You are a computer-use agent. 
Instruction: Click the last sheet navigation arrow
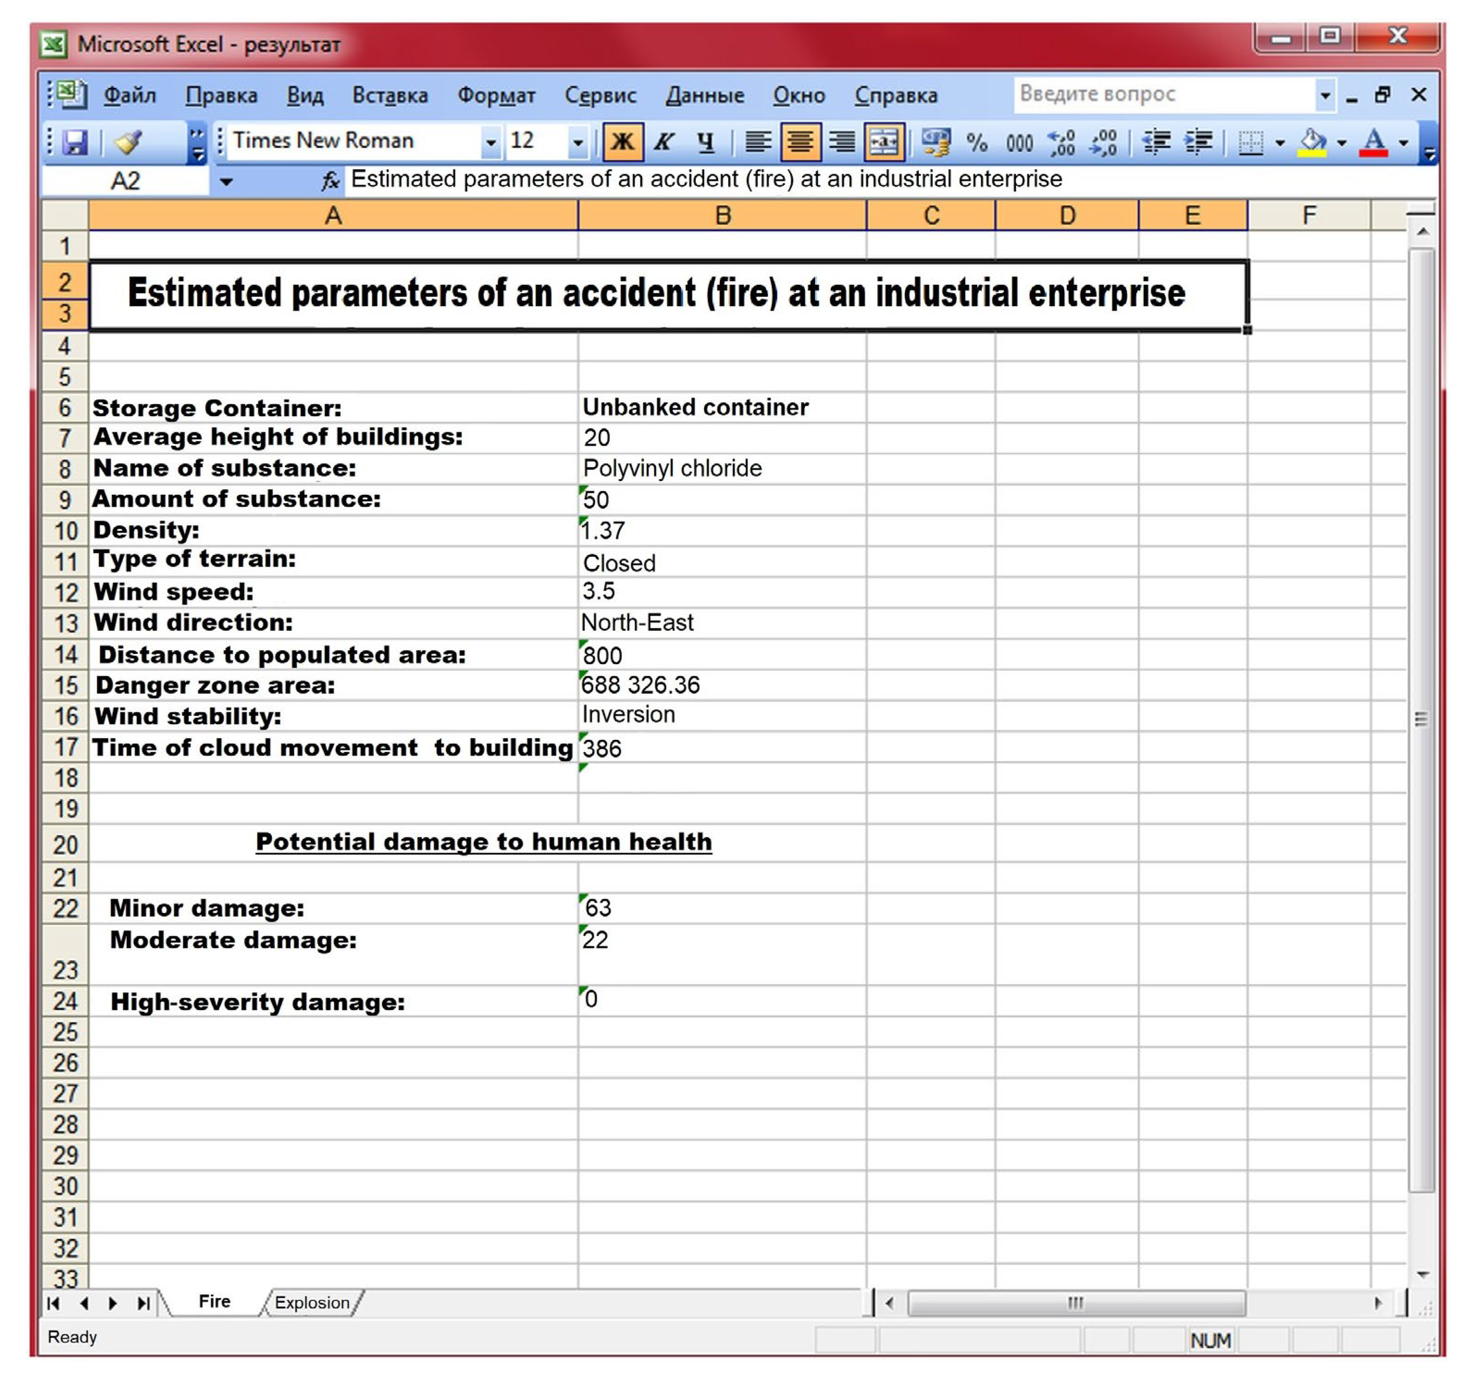coord(143,1303)
